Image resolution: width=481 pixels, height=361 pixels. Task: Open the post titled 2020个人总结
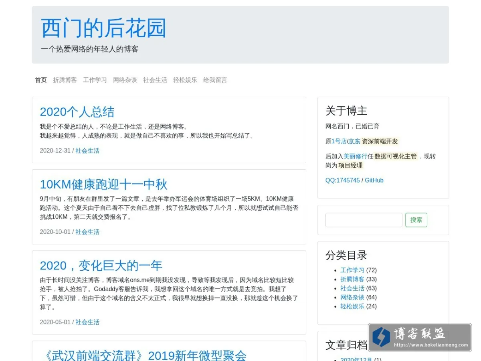click(x=77, y=112)
